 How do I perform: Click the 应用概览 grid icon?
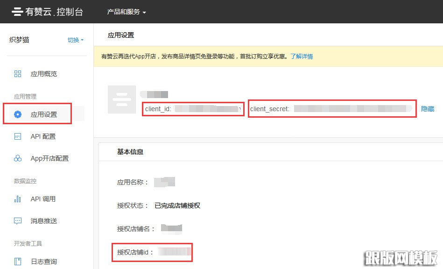click(18, 74)
